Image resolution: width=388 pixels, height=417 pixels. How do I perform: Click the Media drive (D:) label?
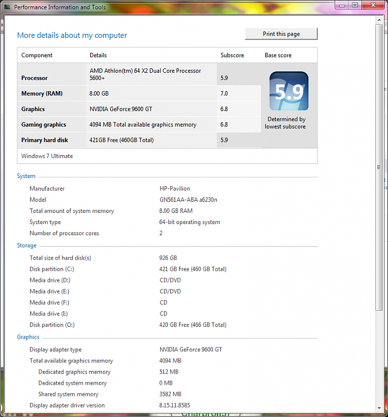[x=49, y=280]
